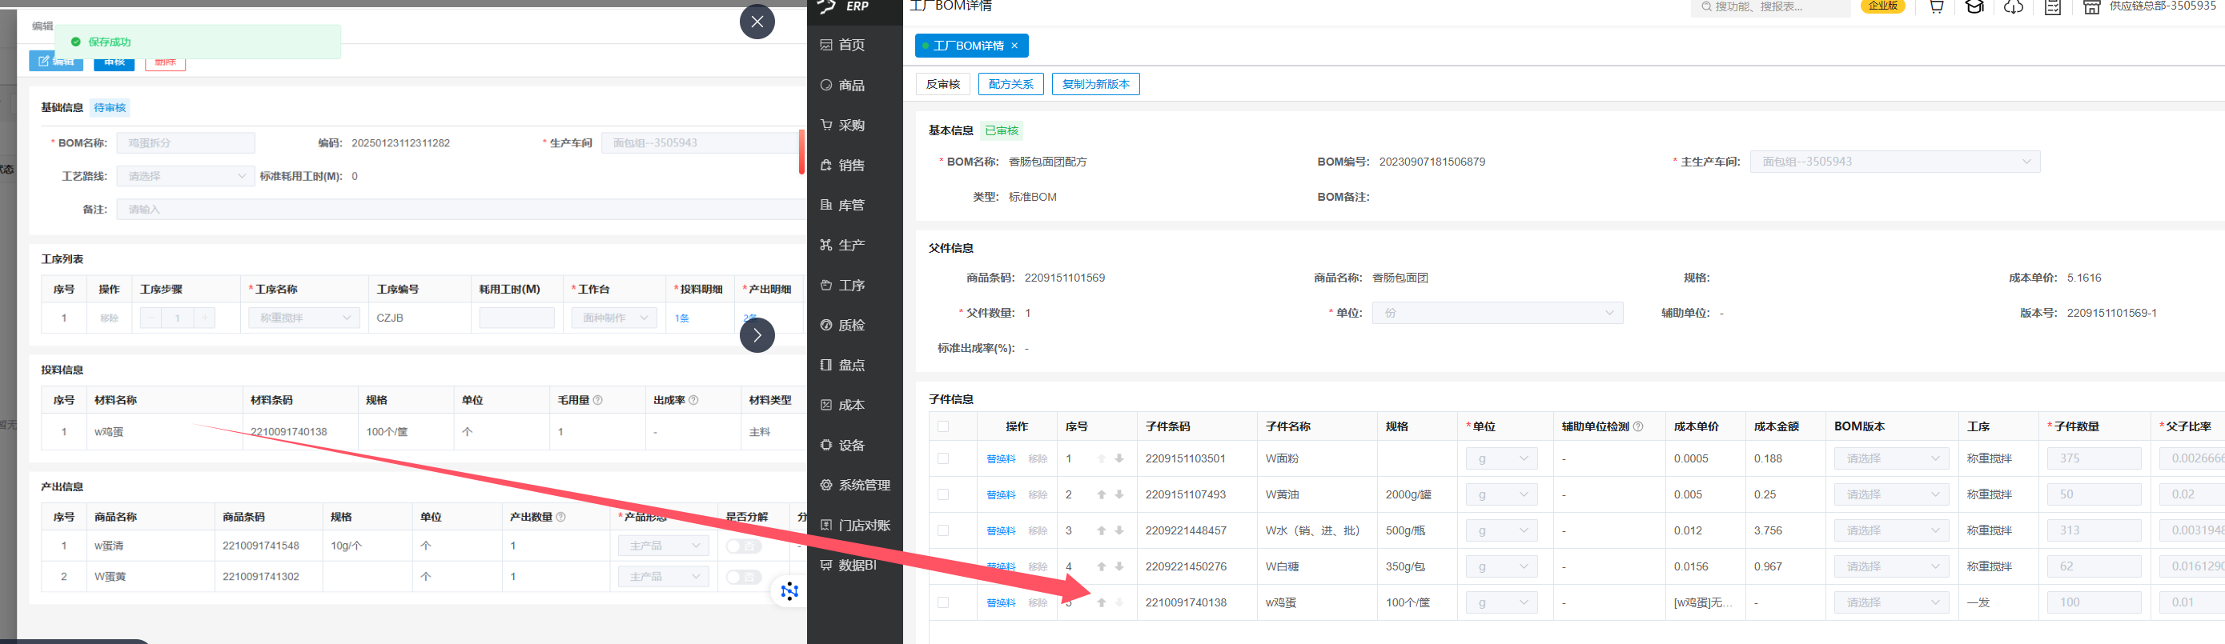
Task: Open the 生产 production sidebar item
Action: (x=842, y=245)
